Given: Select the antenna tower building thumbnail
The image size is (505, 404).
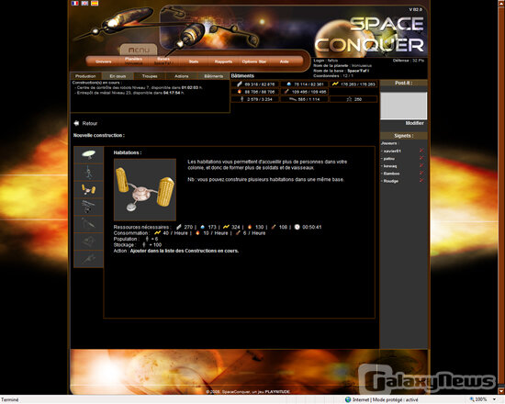Looking at the screenshot, I should click(88, 172).
